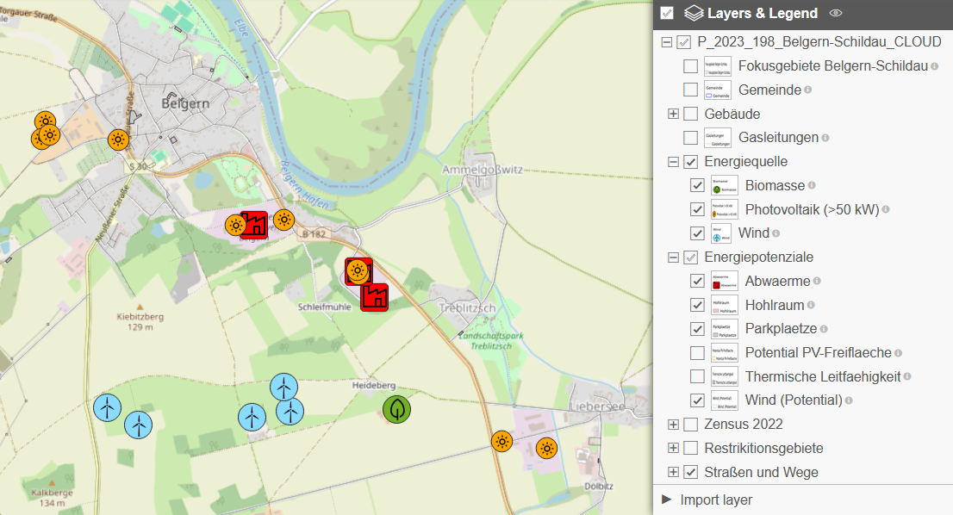Click the Ammelgoßwitz label on the map
Screen dimensions: 953x515
(482, 170)
